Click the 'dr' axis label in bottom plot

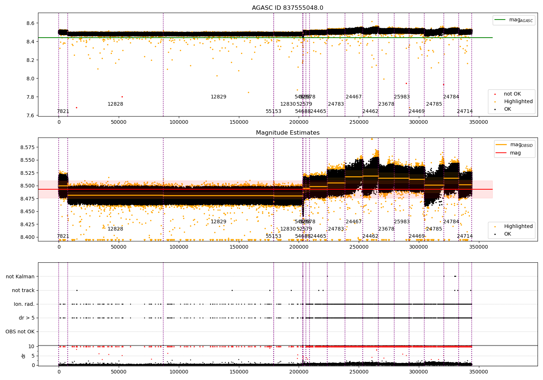[24, 356]
